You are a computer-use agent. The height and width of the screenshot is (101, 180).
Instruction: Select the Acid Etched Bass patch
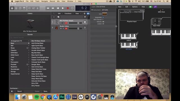[37, 43]
